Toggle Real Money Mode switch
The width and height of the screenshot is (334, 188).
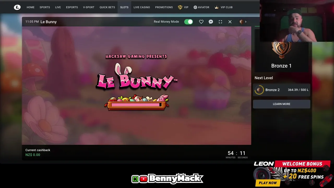188,22
